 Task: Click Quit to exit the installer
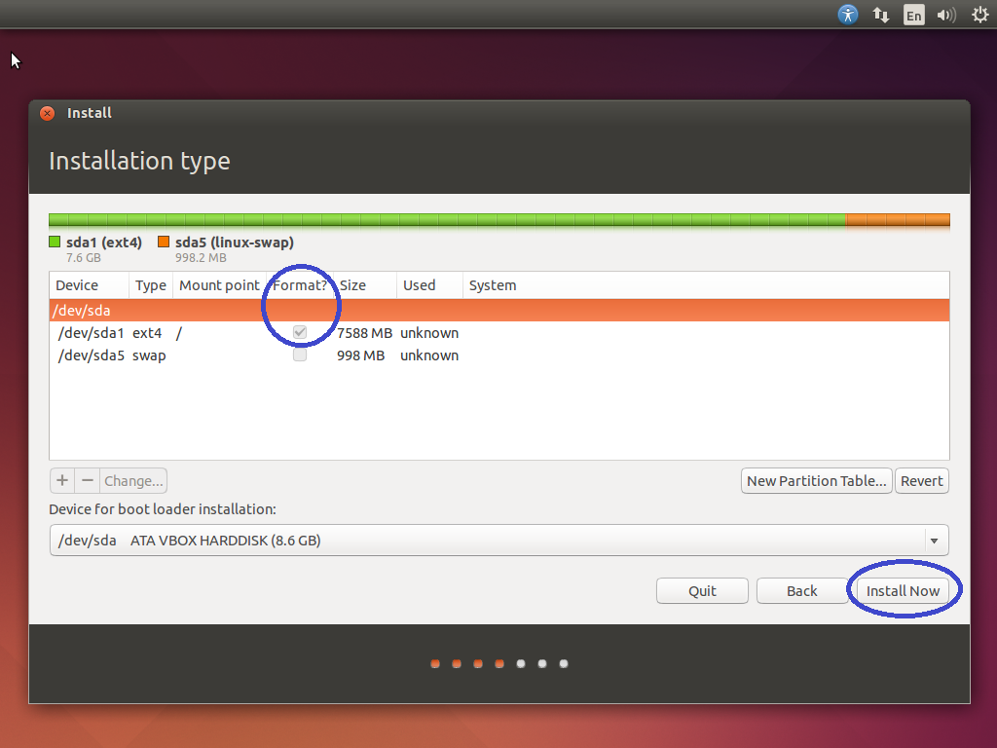pos(702,590)
